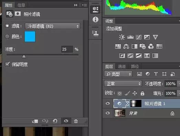
Task: Select the 颜色 radio button
Action: point(7,36)
